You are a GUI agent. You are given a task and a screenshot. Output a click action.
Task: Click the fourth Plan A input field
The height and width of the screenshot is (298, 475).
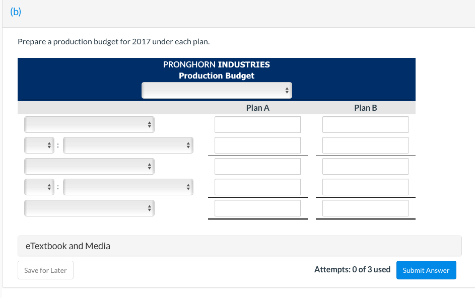point(257,187)
